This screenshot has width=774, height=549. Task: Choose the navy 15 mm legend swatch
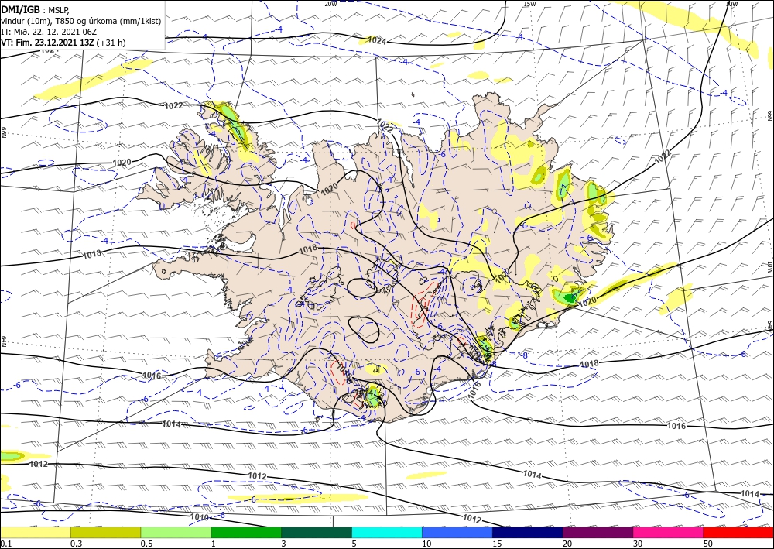pos(528,533)
